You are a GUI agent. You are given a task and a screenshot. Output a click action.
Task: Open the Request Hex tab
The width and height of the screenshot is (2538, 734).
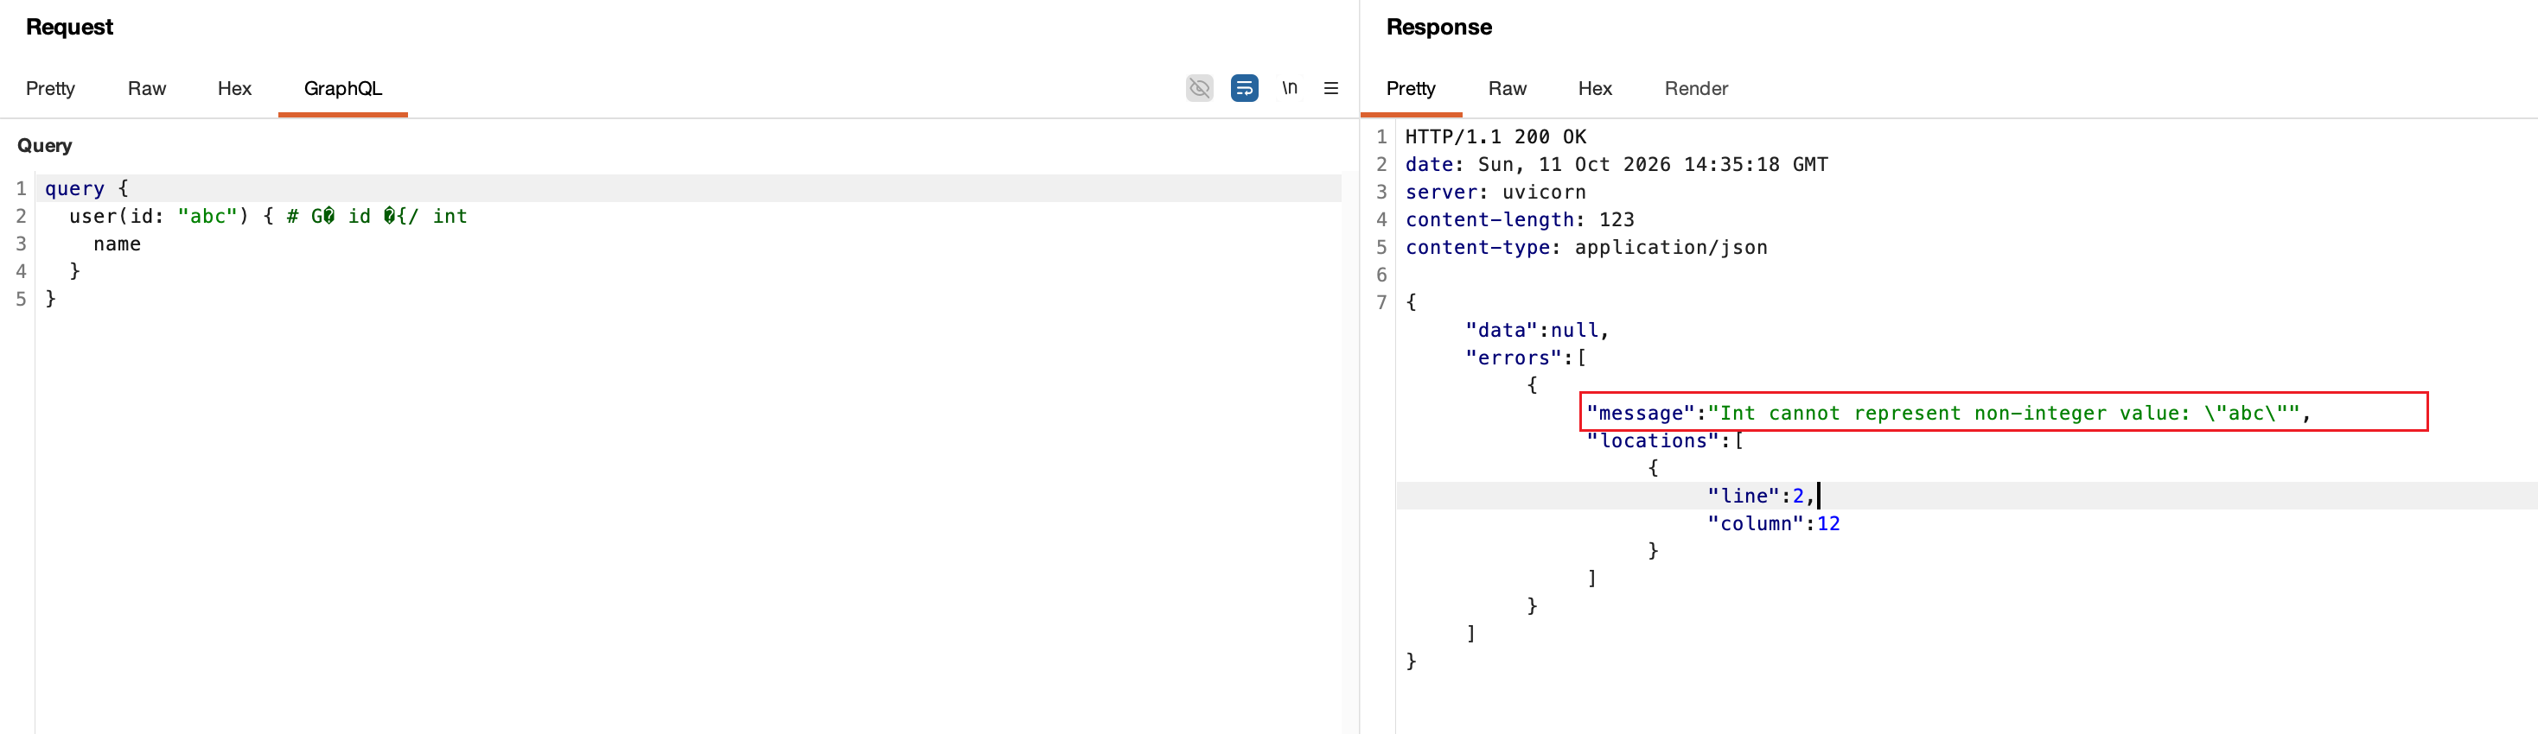click(x=234, y=89)
